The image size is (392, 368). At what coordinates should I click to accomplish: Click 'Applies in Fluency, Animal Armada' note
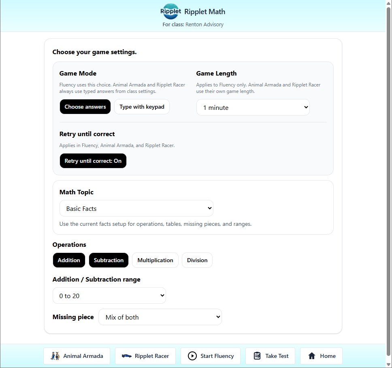point(117,145)
